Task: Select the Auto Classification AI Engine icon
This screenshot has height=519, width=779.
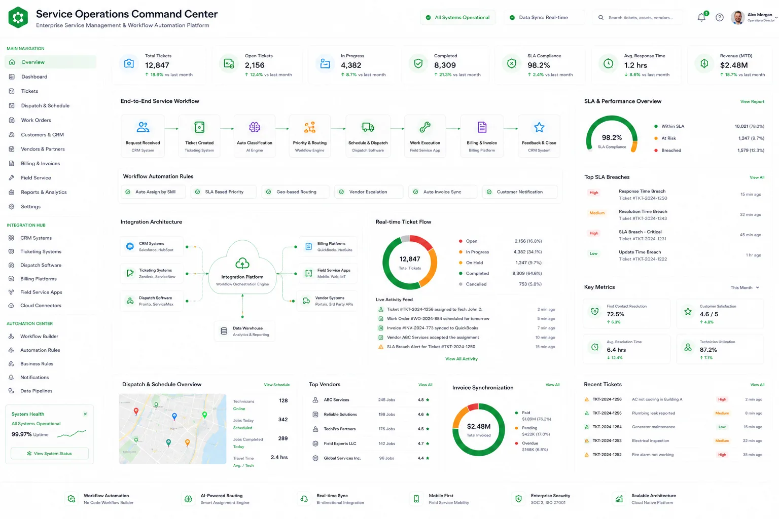Action: [255, 127]
